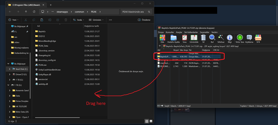The width and height of the screenshot is (278, 125).
Task: Open the three-dots more options menu in Explorer
Action: (110, 20)
